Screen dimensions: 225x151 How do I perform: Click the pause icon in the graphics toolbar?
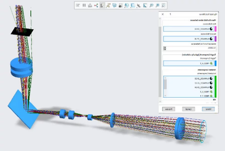coord(84,5)
